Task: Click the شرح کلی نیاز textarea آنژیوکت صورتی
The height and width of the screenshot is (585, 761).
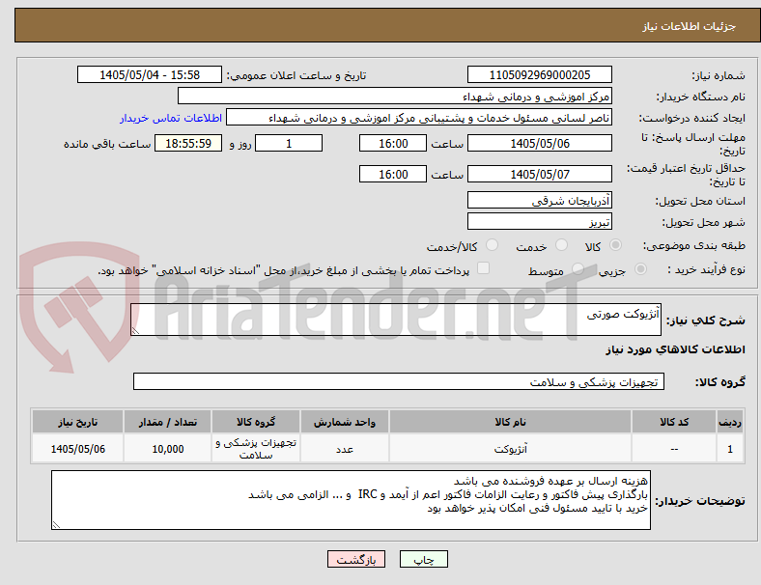Action: pos(396,320)
